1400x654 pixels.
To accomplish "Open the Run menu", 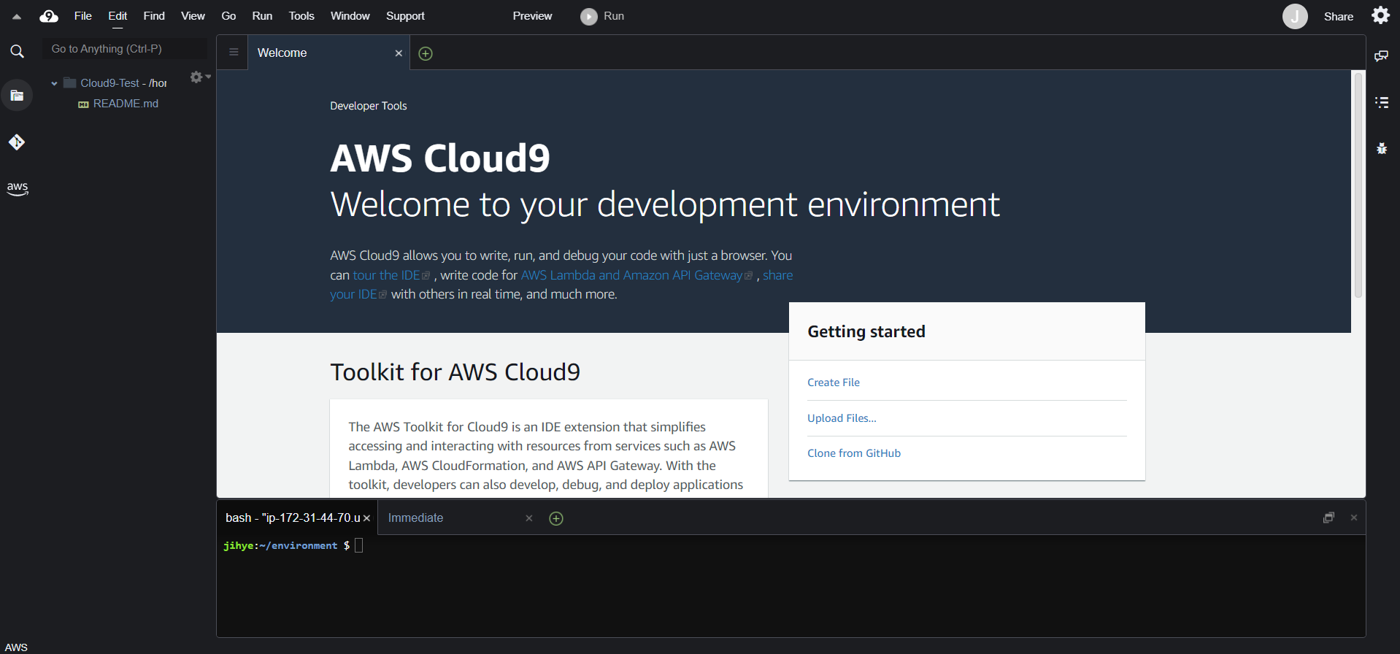I will [x=262, y=16].
